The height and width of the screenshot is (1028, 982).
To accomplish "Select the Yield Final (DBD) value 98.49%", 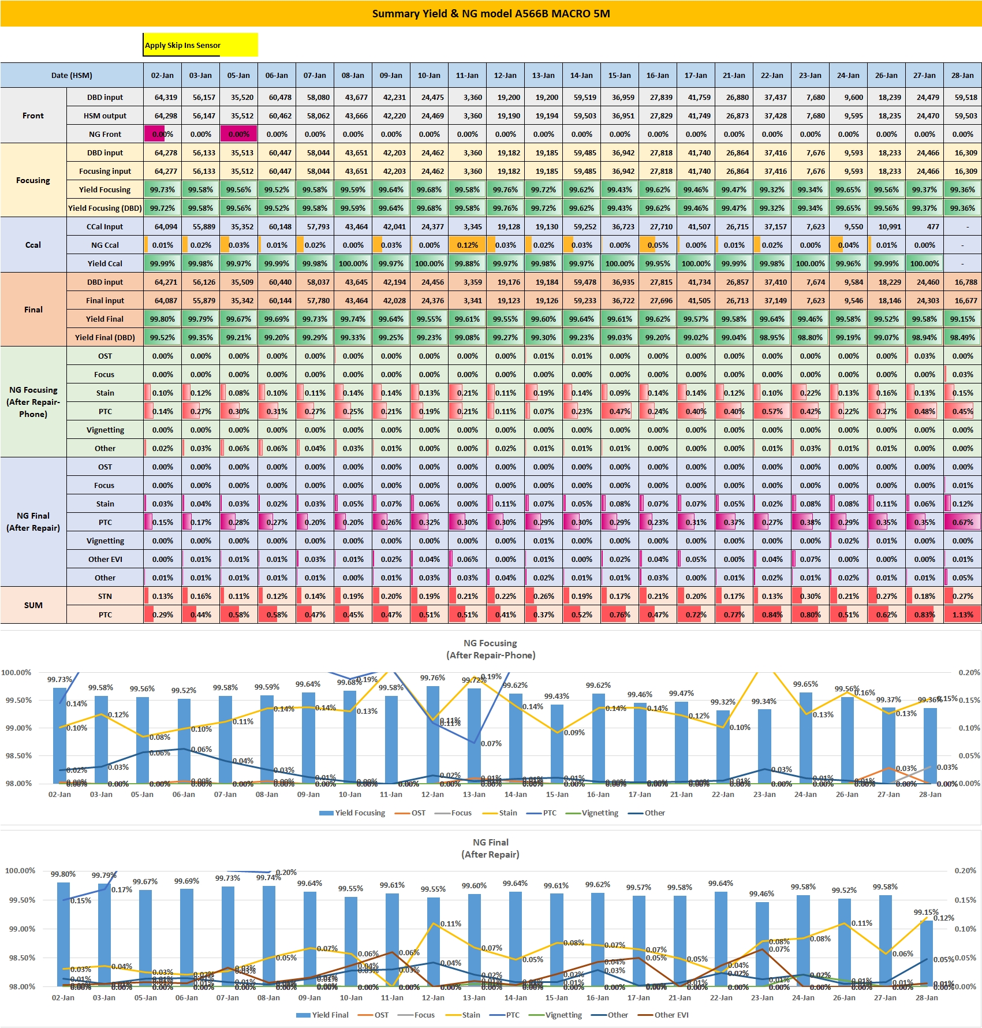I will [x=962, y=337].
